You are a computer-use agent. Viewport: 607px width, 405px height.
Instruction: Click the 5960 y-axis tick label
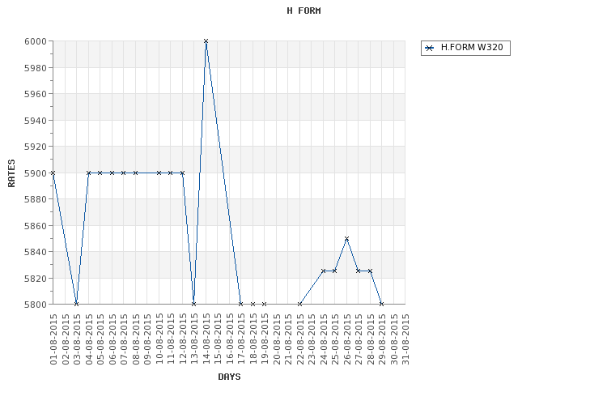36,94
